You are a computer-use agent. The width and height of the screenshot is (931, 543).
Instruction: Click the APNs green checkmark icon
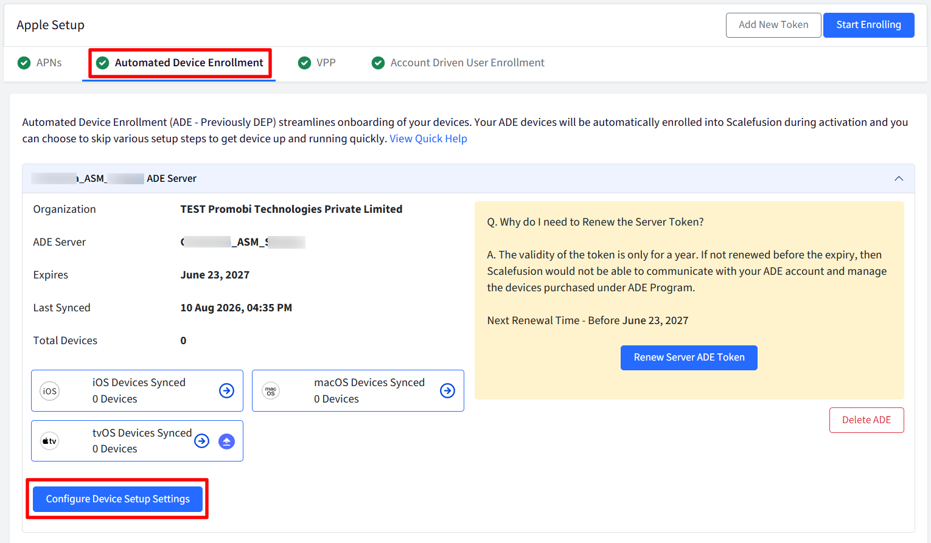pyautogui.click(x=24, y=63)
